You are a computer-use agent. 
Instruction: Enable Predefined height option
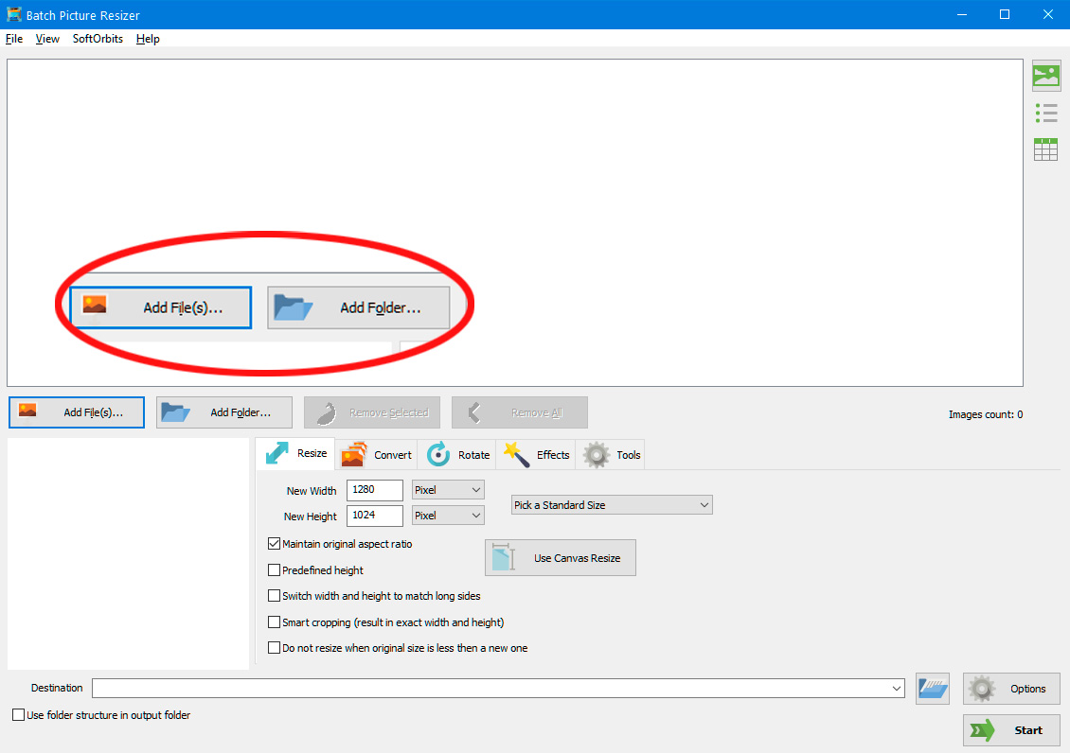(274, 569)
